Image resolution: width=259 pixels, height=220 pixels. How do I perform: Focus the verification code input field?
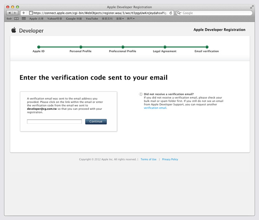click(x=54, y=122)
